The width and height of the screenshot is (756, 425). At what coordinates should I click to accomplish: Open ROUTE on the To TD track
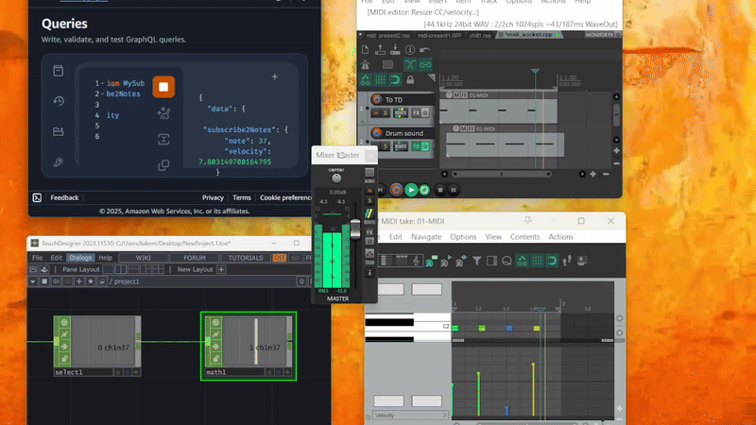coord(401,112)
